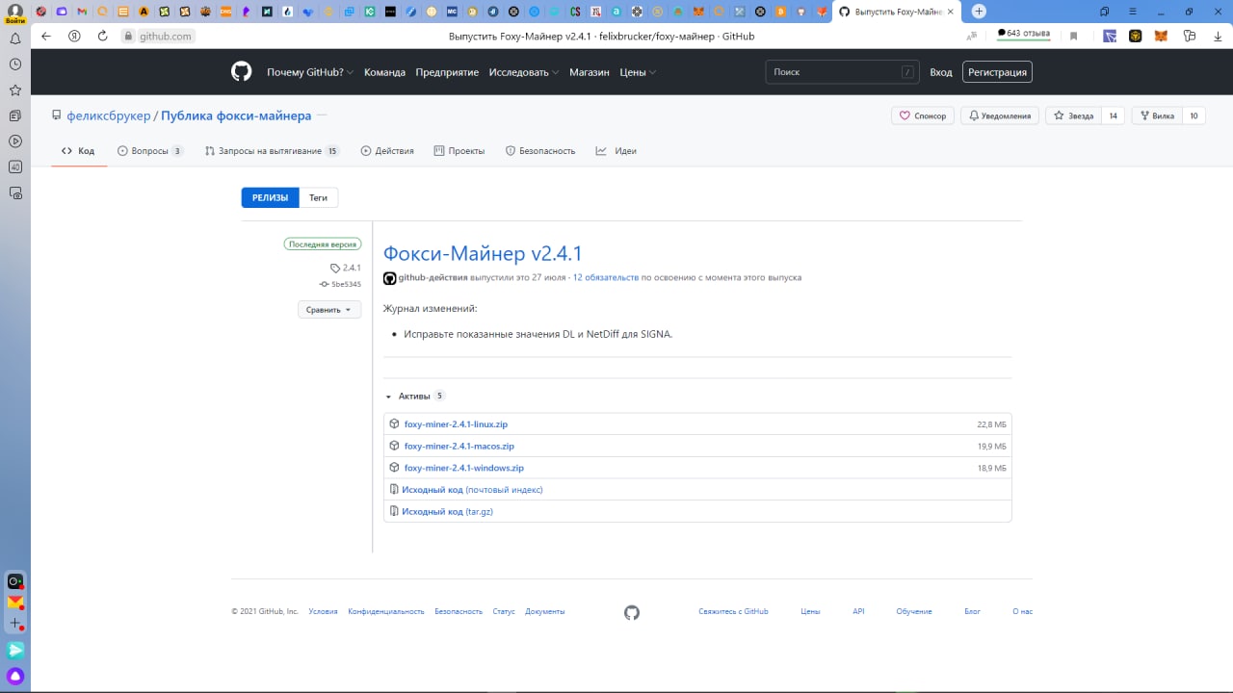Collapse the Активы assets section
The height and width of the screenshot is (693, 1233).
point(415,396)
